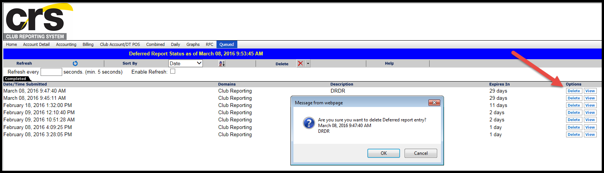Enable the Refresh checkbox
The image size is (604, 173).
pos(173,71)
